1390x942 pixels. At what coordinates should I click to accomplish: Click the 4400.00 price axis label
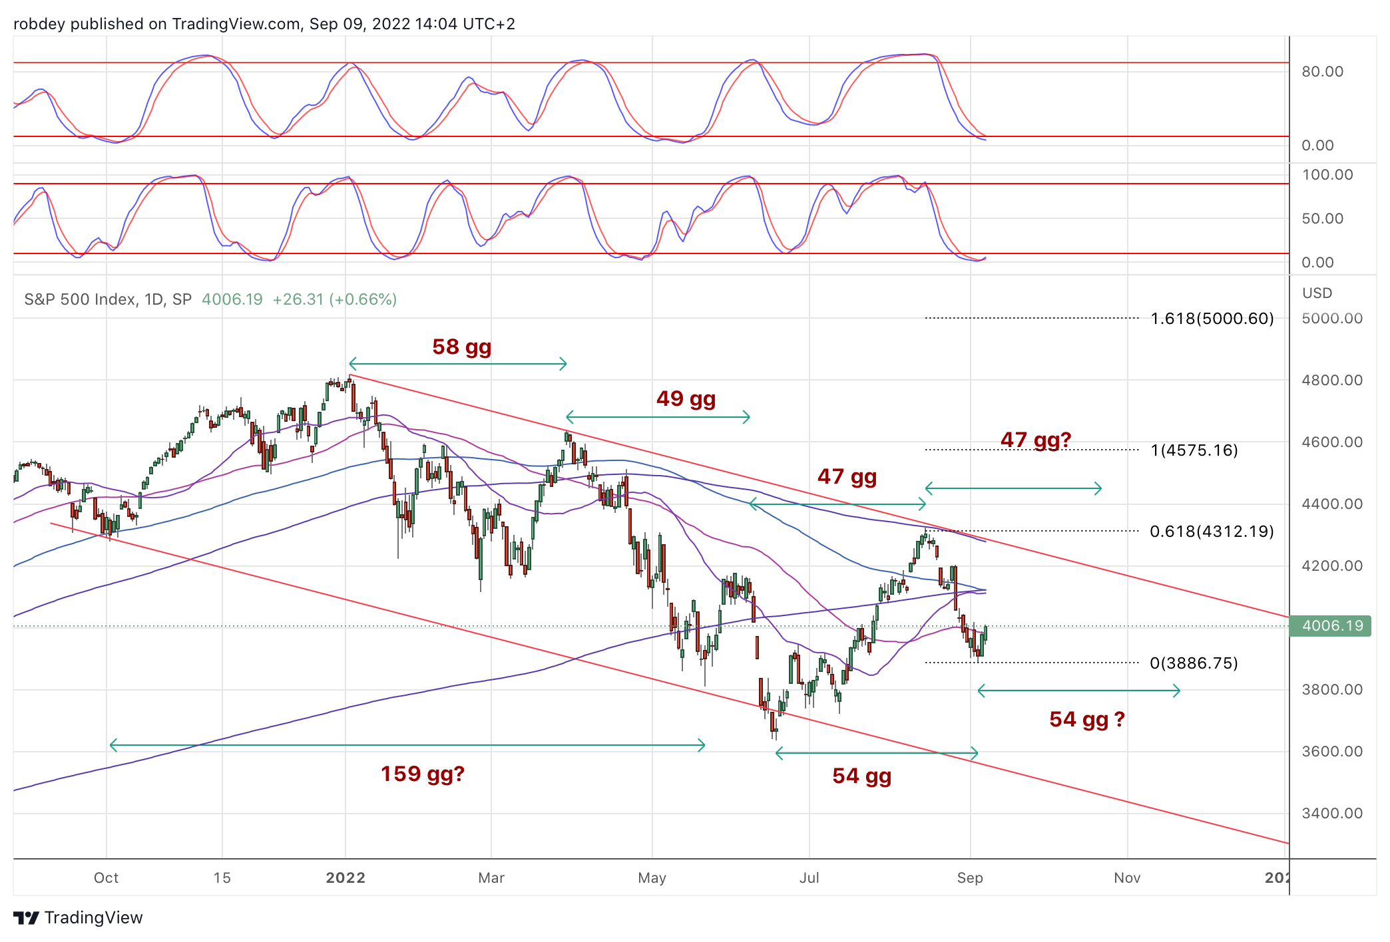pos(1333,504)
